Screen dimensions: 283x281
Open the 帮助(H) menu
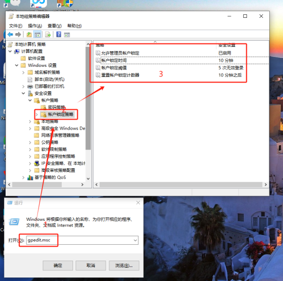(x=75, y=26)
